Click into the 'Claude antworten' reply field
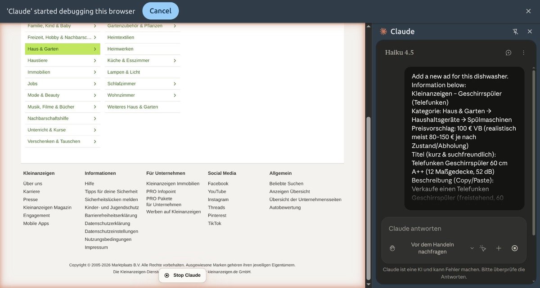Screen dimensions: 540x288 [454, 228]
